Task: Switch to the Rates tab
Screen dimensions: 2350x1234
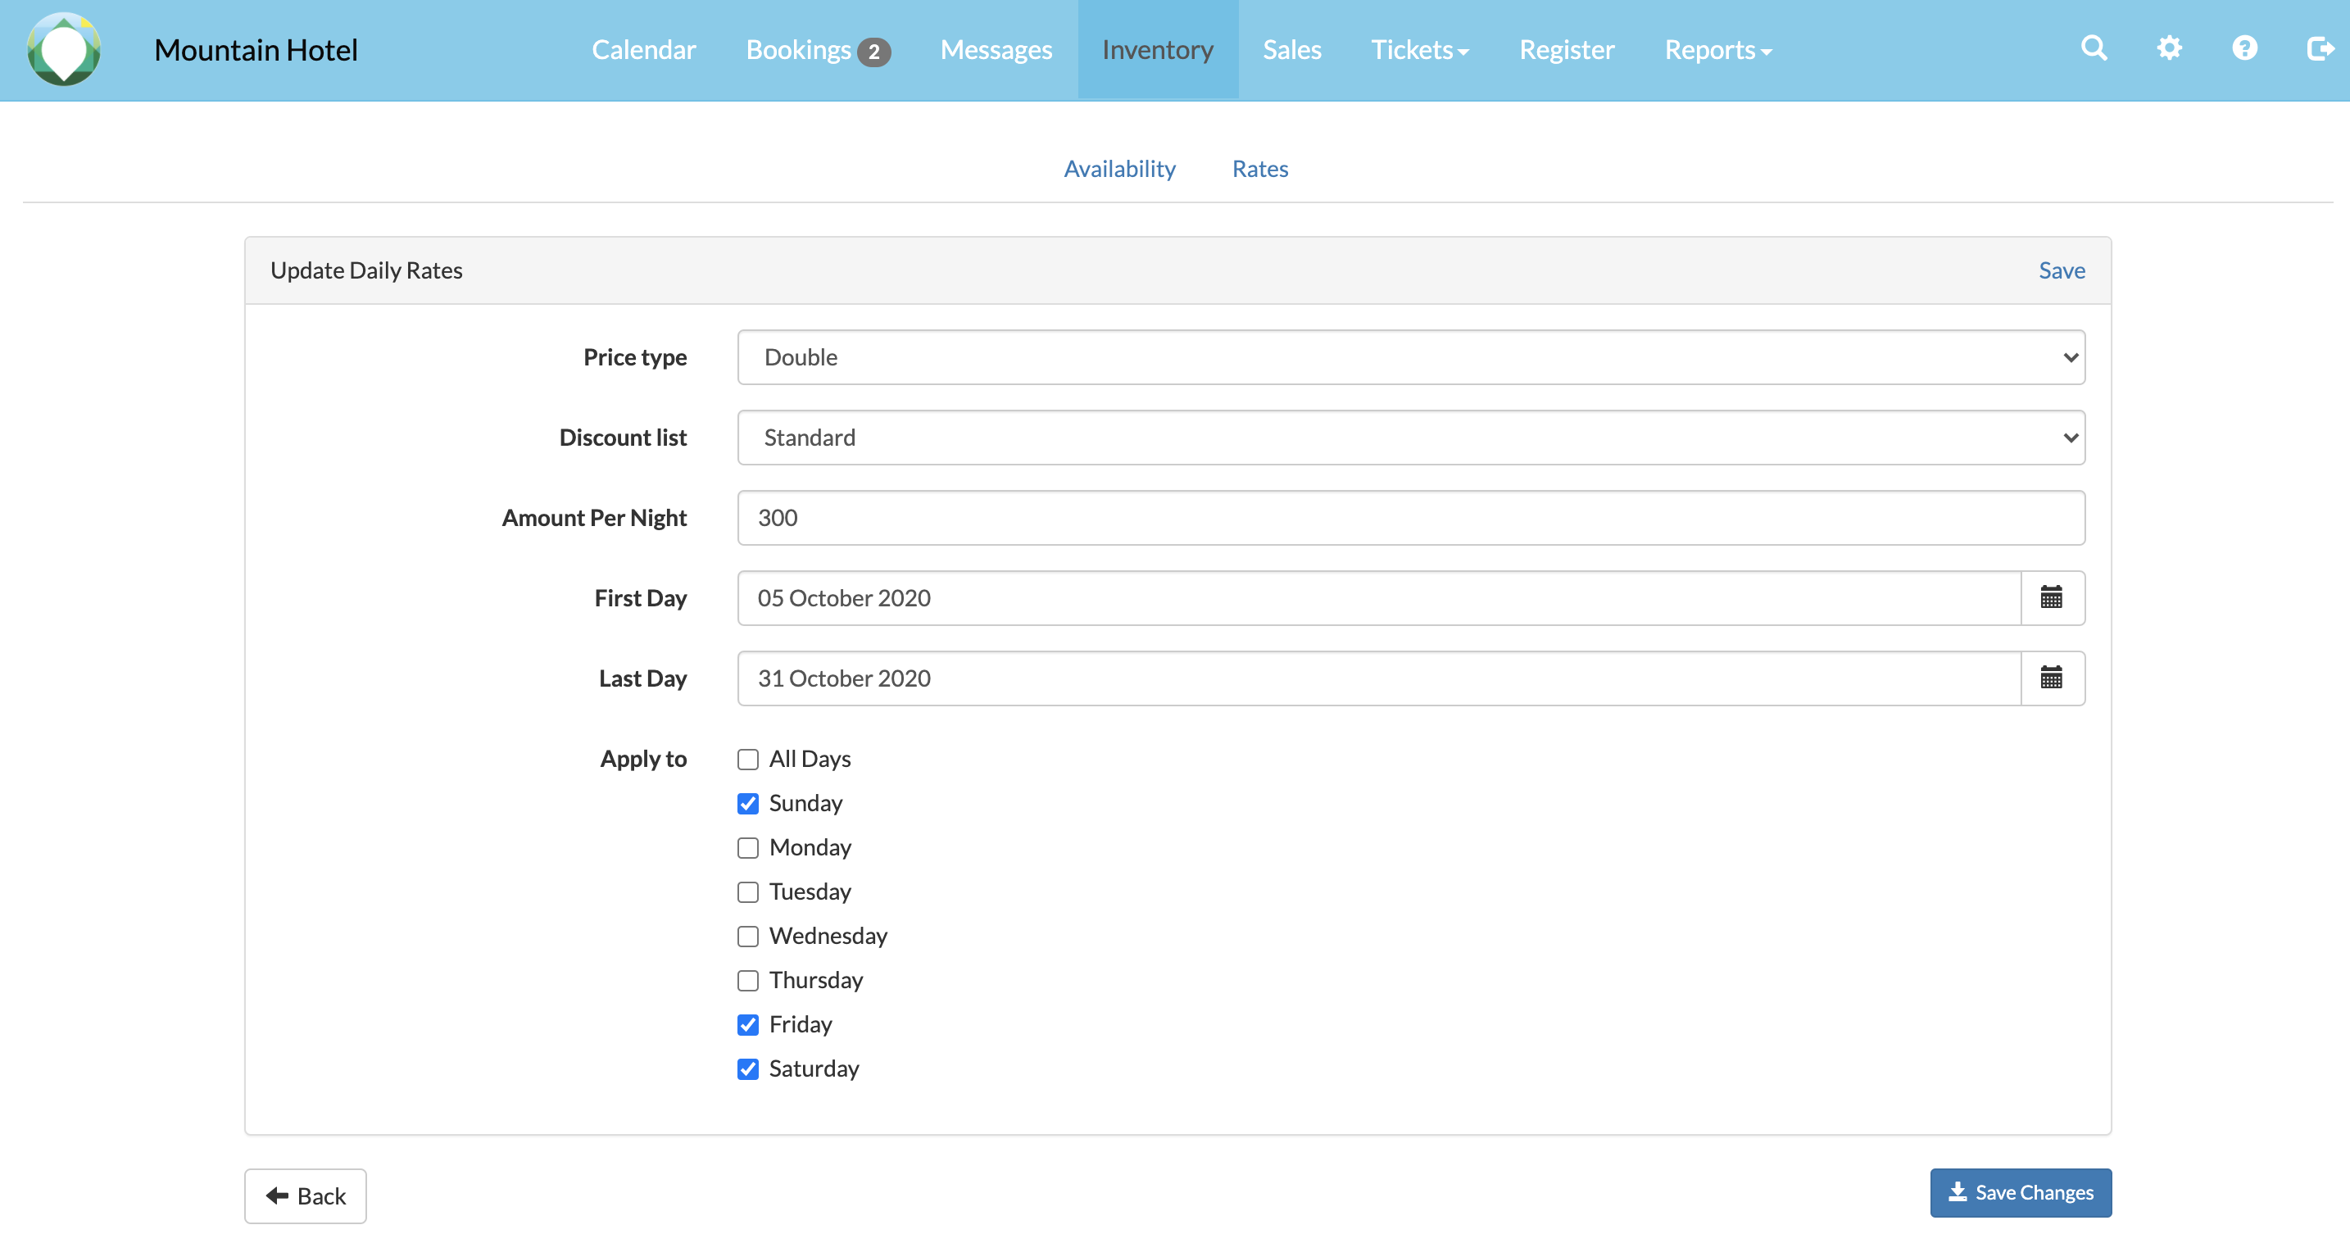Action: [x=1259, y=169]
